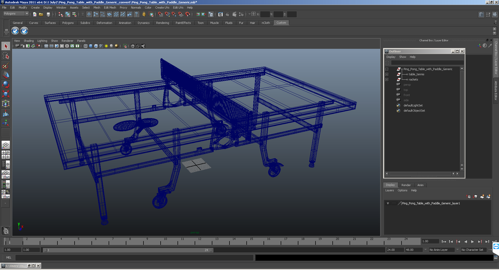This screenshot has height=270, width=499.
Task: Toggle use all lights yellow sphere
Action: 106,46
